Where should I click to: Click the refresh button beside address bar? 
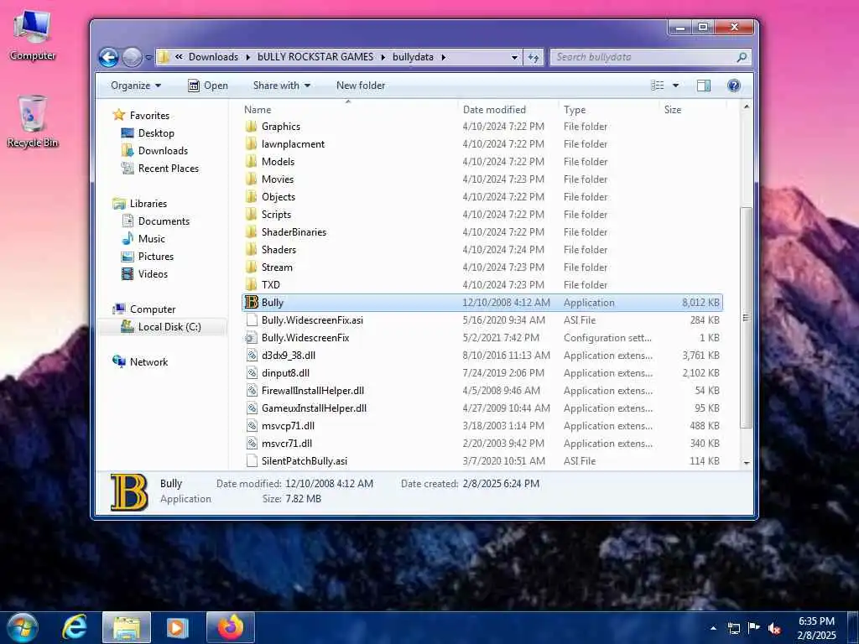pyautogui.click(x=534, y=57)
